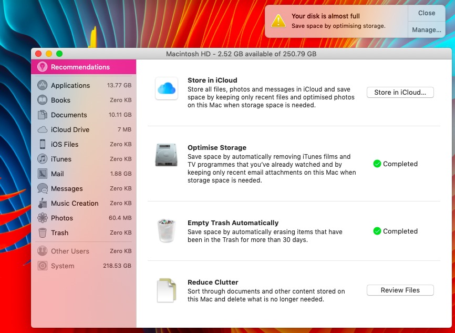Screen dimensions: 455x333
Task: Click the 'Your disk is almost full' notification title
Action: click(326, 16)
